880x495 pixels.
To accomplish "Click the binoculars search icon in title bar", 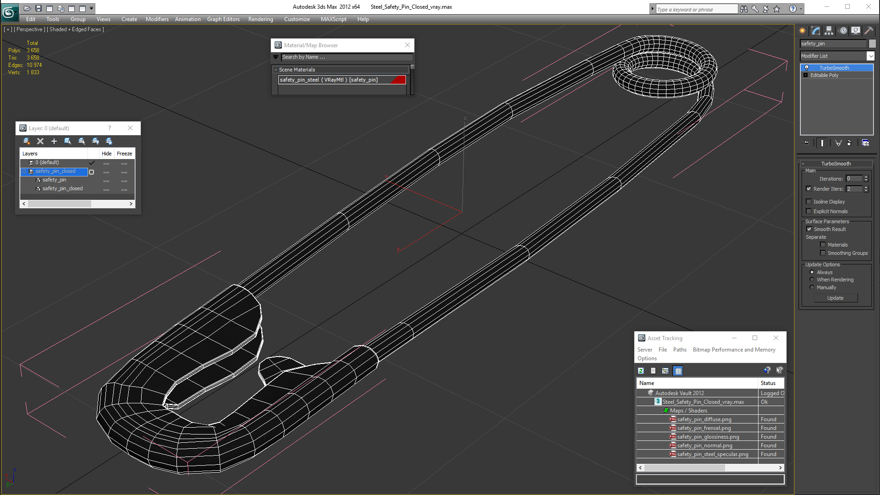I will pyautogui.click(x=744, y=9).
